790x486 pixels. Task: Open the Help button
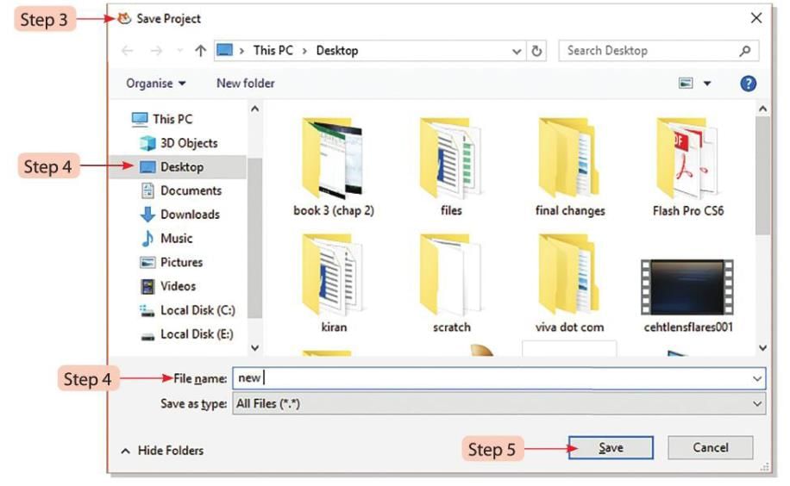[748, 83]
